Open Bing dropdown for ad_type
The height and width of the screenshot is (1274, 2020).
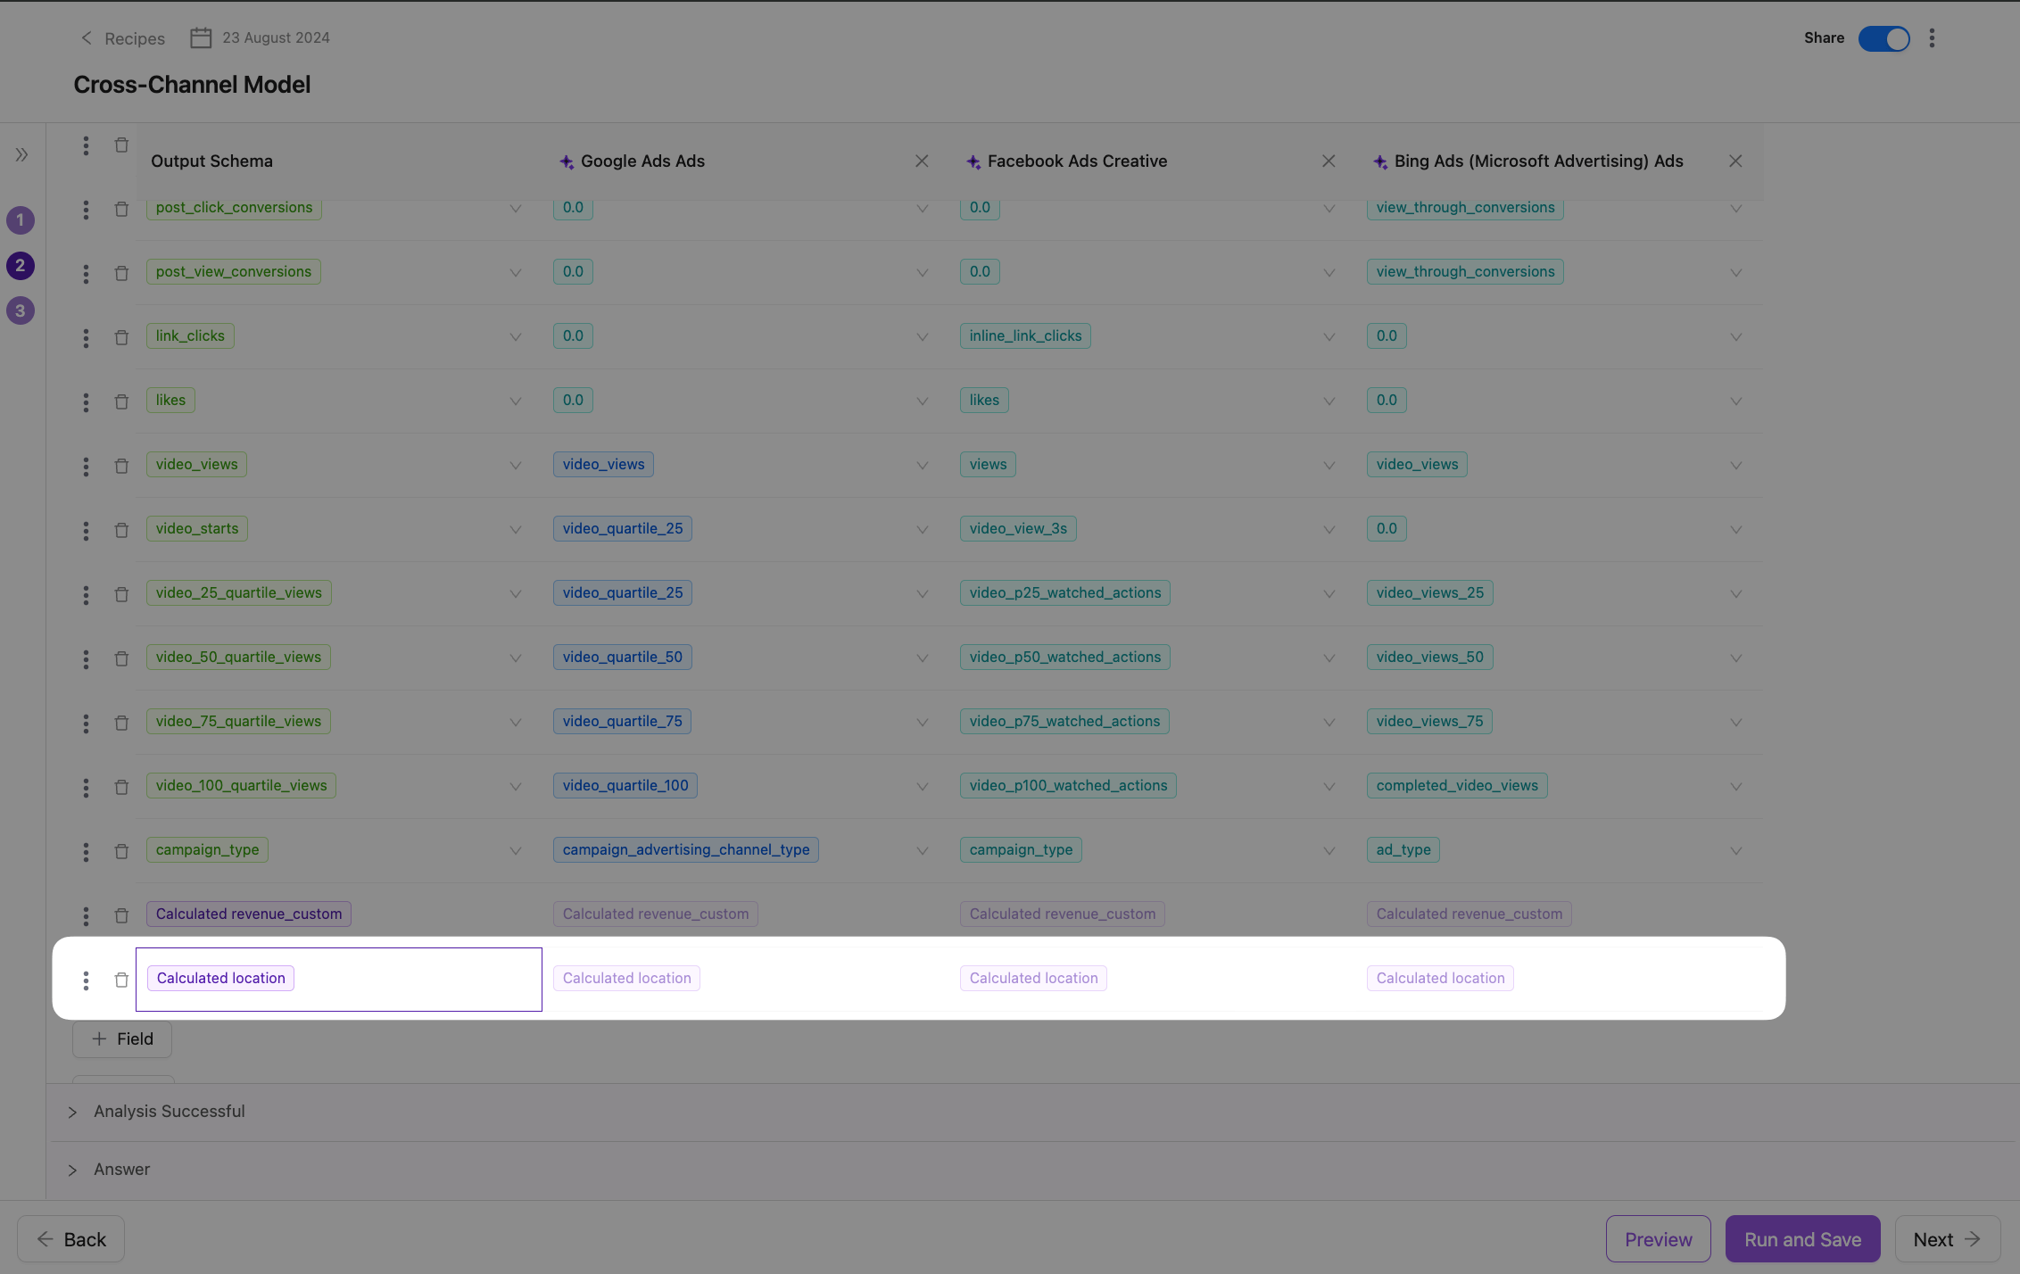(1736, 851)
